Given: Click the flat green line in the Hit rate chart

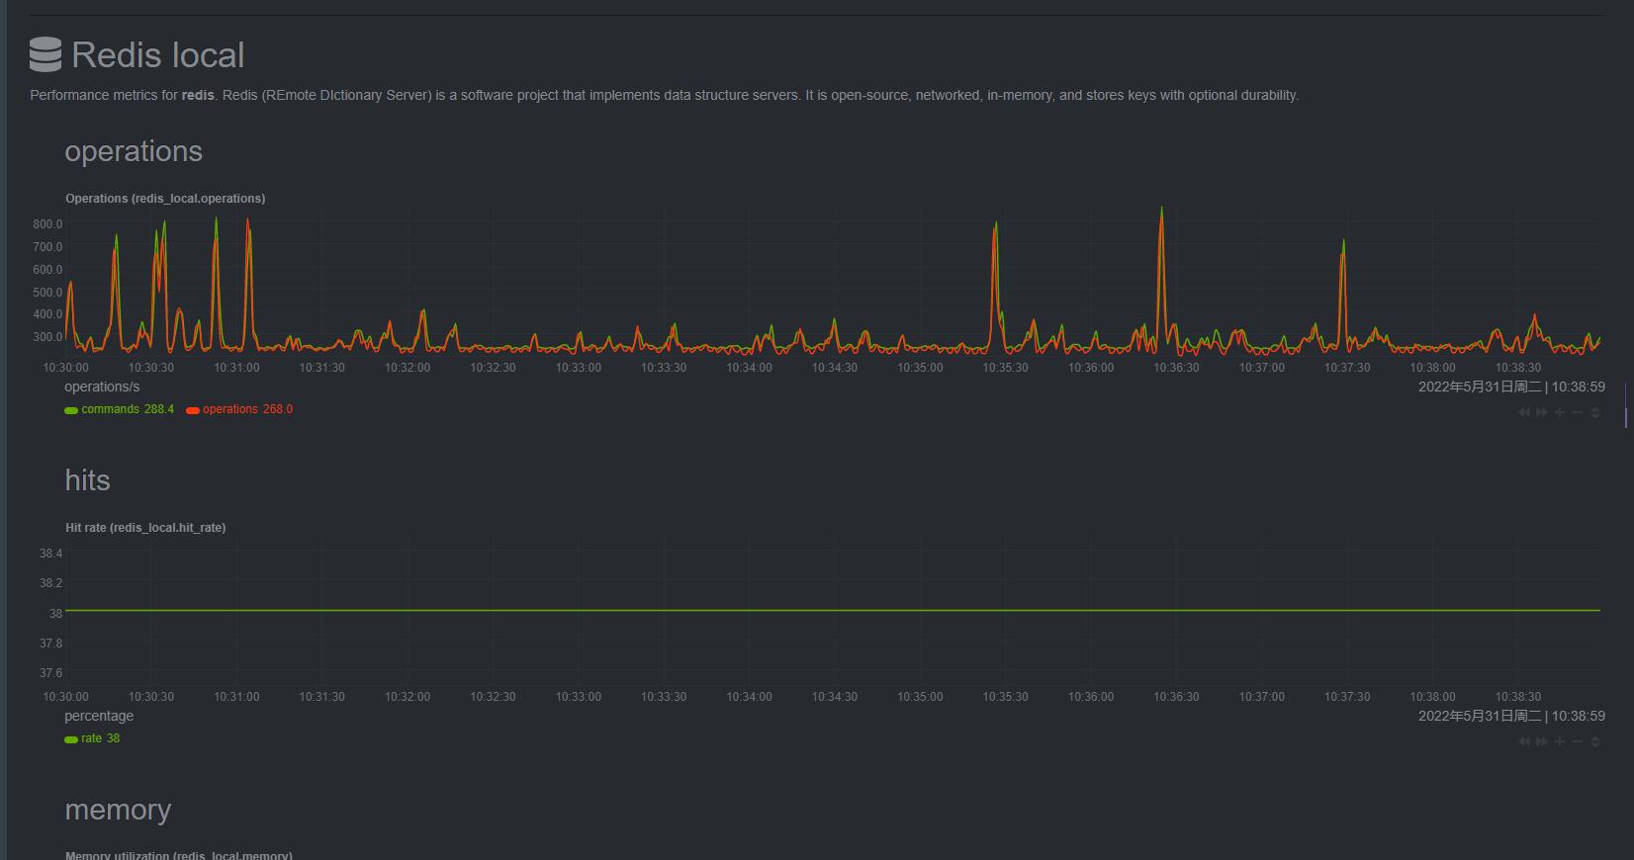Looking at the screenshot, I should (831, 610).
